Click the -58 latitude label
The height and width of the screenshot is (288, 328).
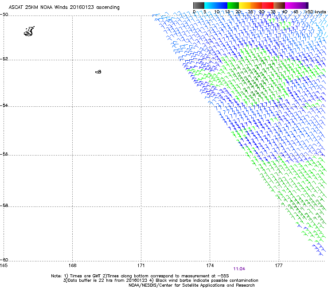4,206
